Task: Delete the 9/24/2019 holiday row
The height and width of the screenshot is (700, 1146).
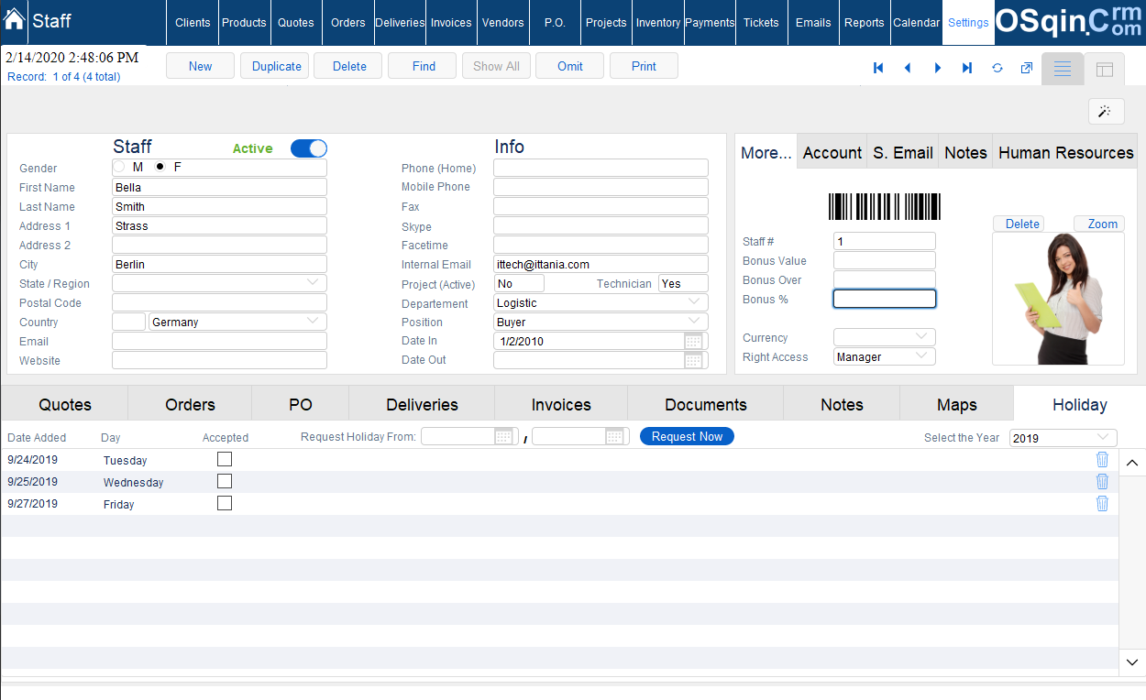Action: [x=1102, y=459]
